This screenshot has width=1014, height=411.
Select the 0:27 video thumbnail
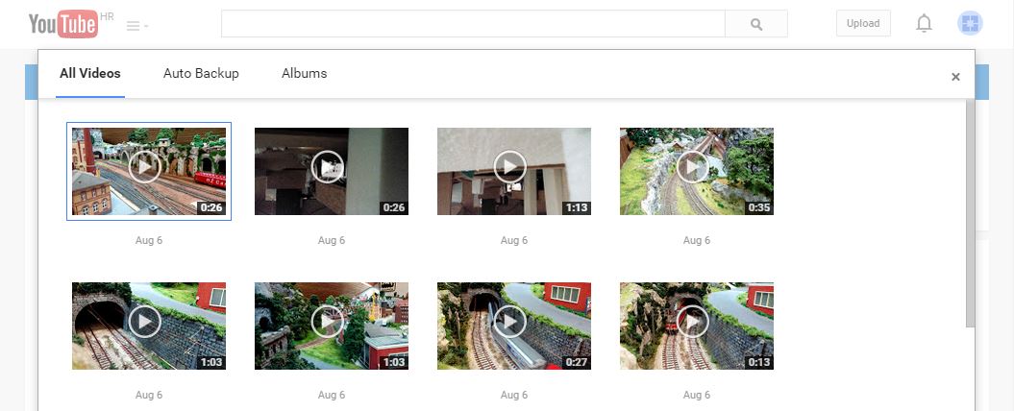click(x=513, y=326)
